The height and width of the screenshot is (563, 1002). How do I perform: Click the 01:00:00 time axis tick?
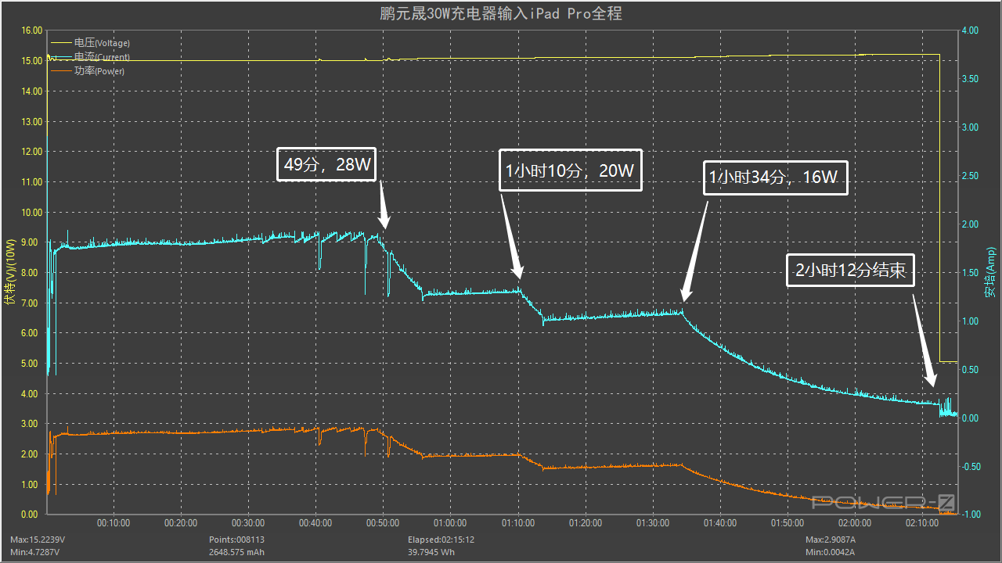coord(450,523)
